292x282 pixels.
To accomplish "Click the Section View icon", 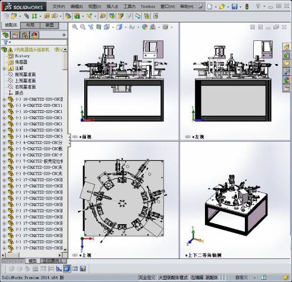I will [x=99, y=27].
